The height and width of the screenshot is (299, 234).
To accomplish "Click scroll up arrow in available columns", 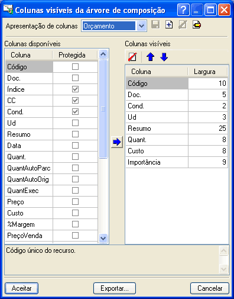I will point(103,54).
